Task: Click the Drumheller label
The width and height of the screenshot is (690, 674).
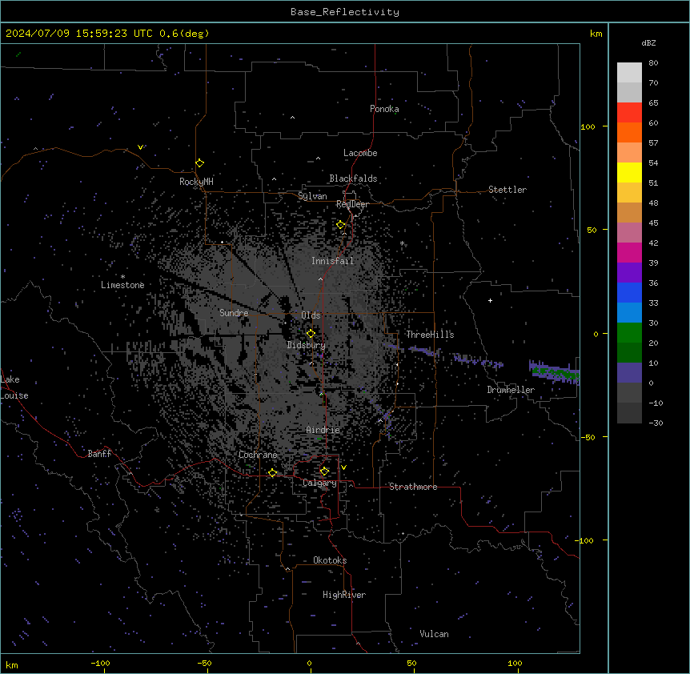Action: pyautogui.click(x=511, y=390)
